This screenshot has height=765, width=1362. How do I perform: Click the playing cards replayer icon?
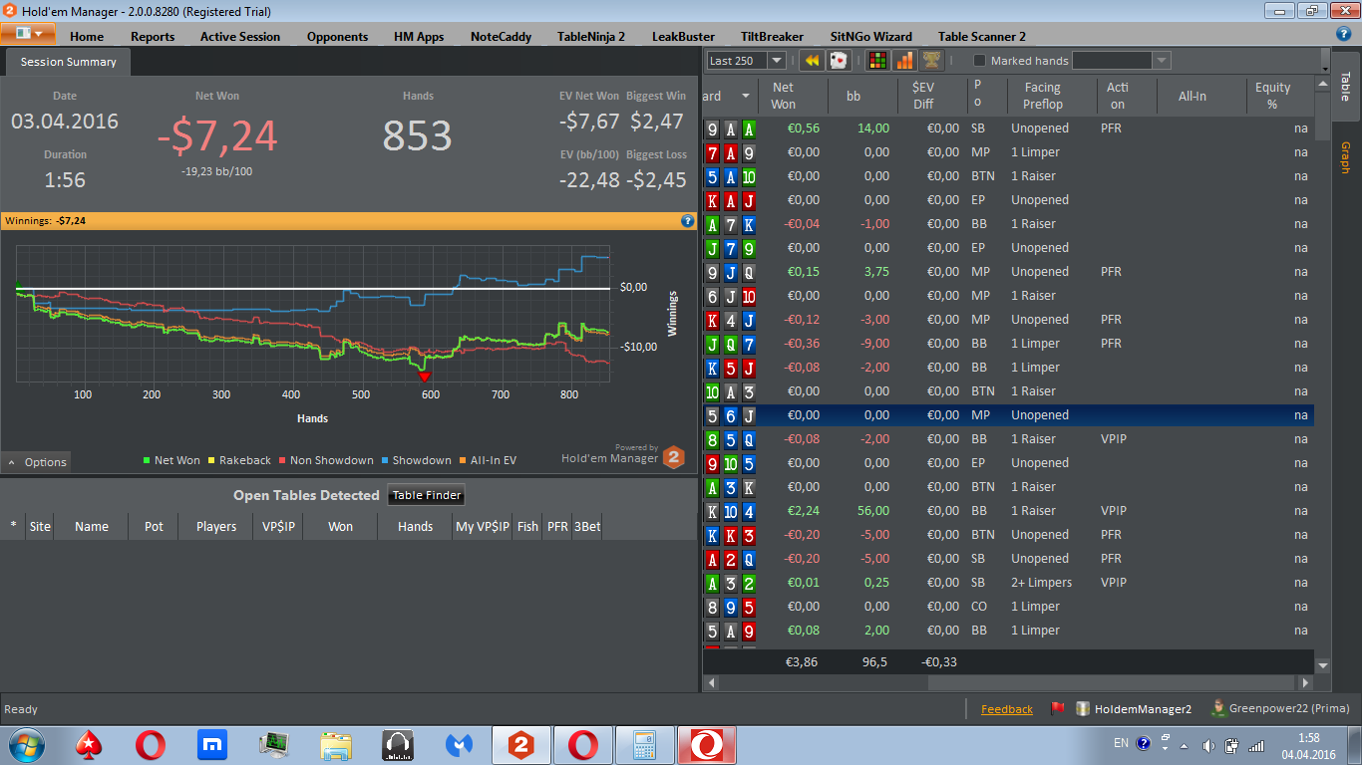[x=839, y=61]
